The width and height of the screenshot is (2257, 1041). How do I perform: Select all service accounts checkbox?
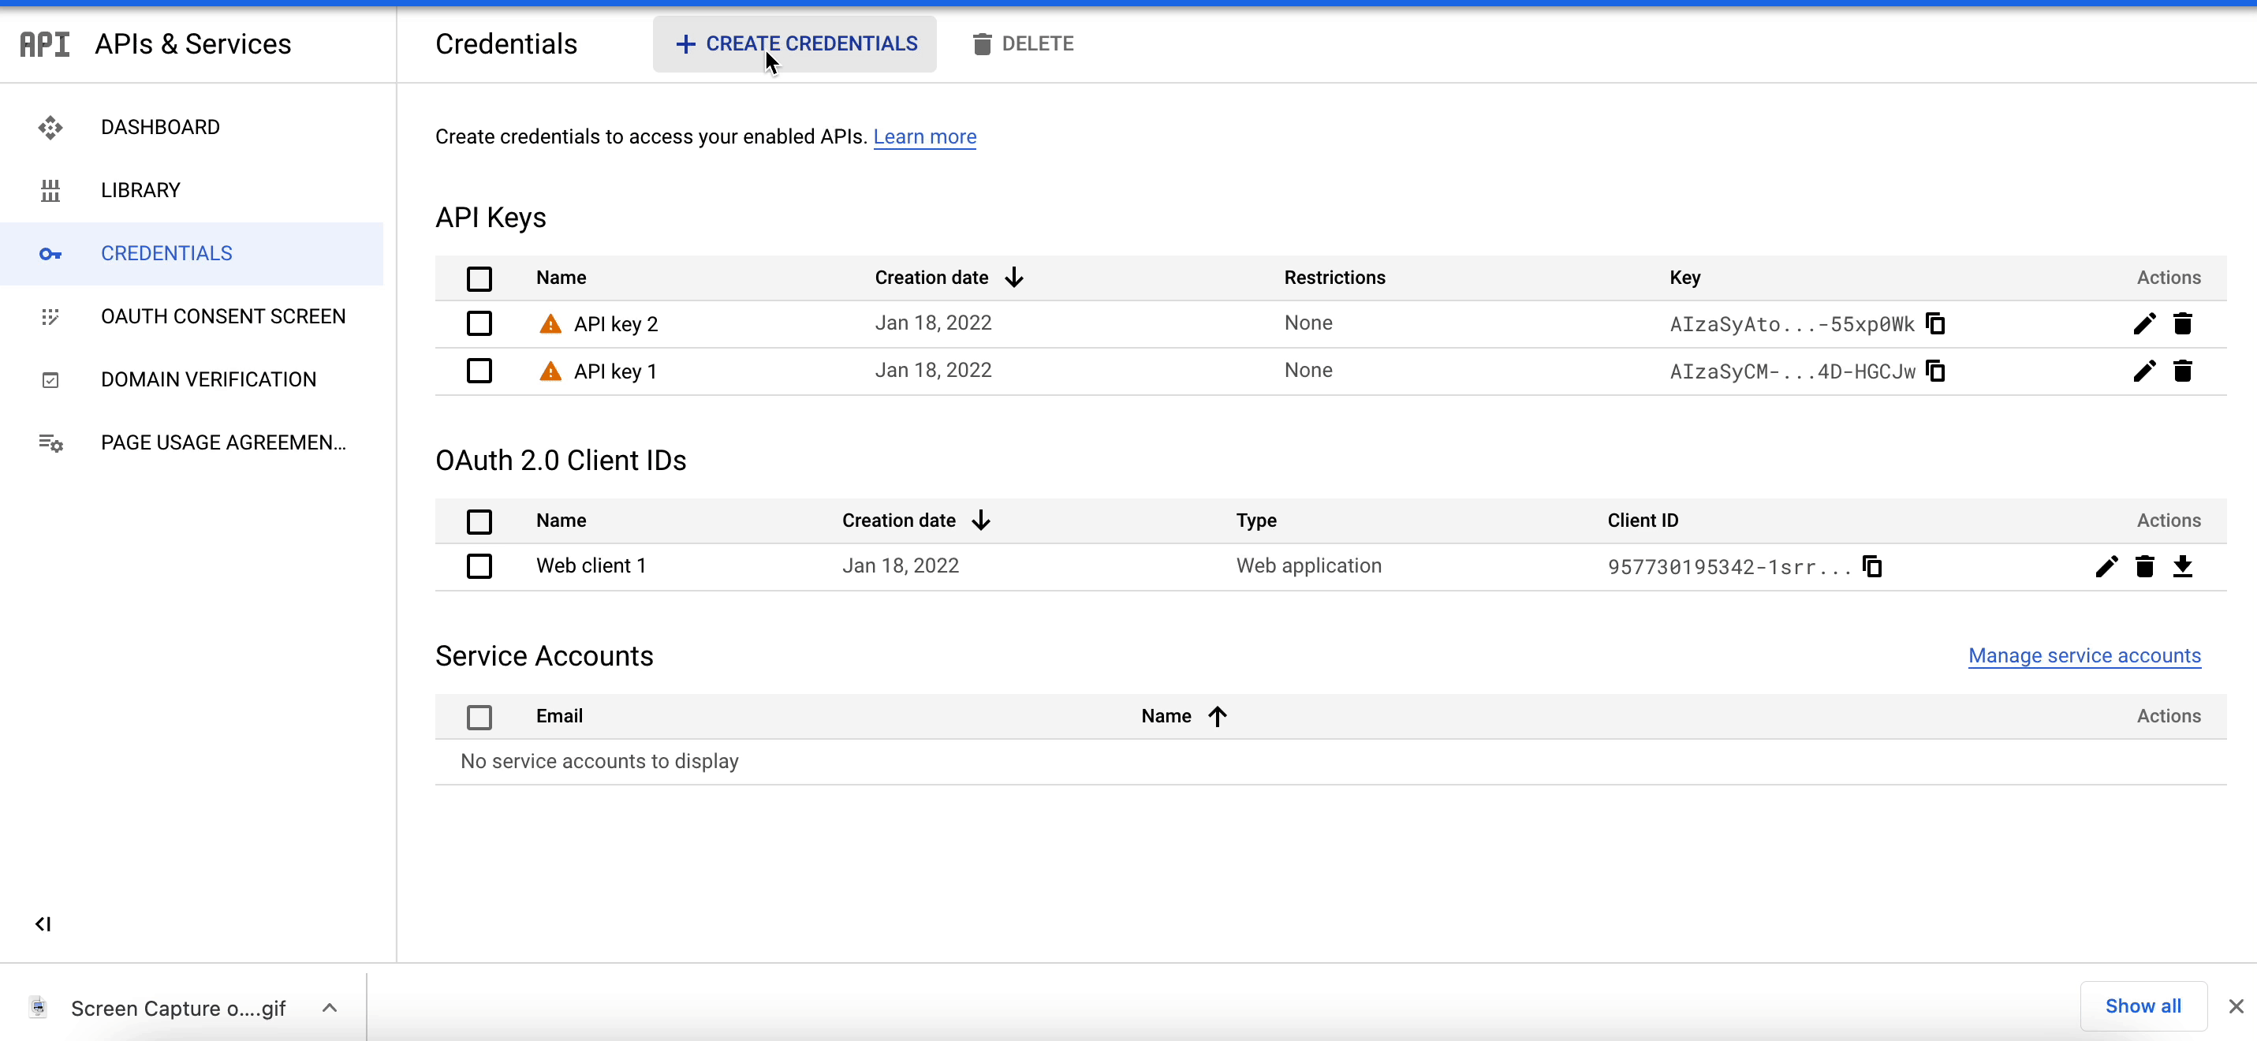[479, 717]
